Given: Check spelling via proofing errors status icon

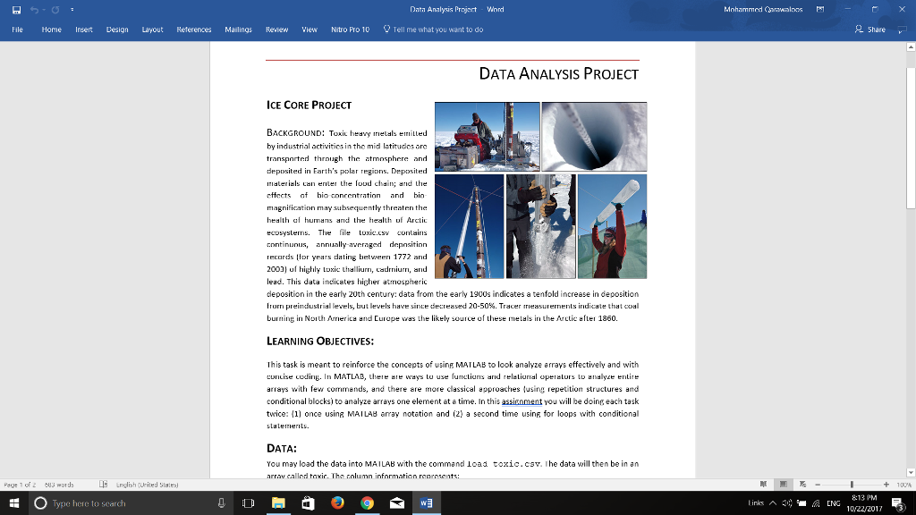Looking at the screenshot, I should (x=102, y=483).
